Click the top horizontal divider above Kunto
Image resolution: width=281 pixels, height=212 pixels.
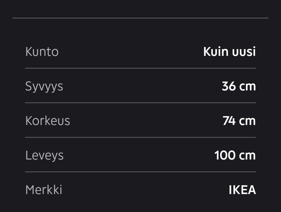140,18
